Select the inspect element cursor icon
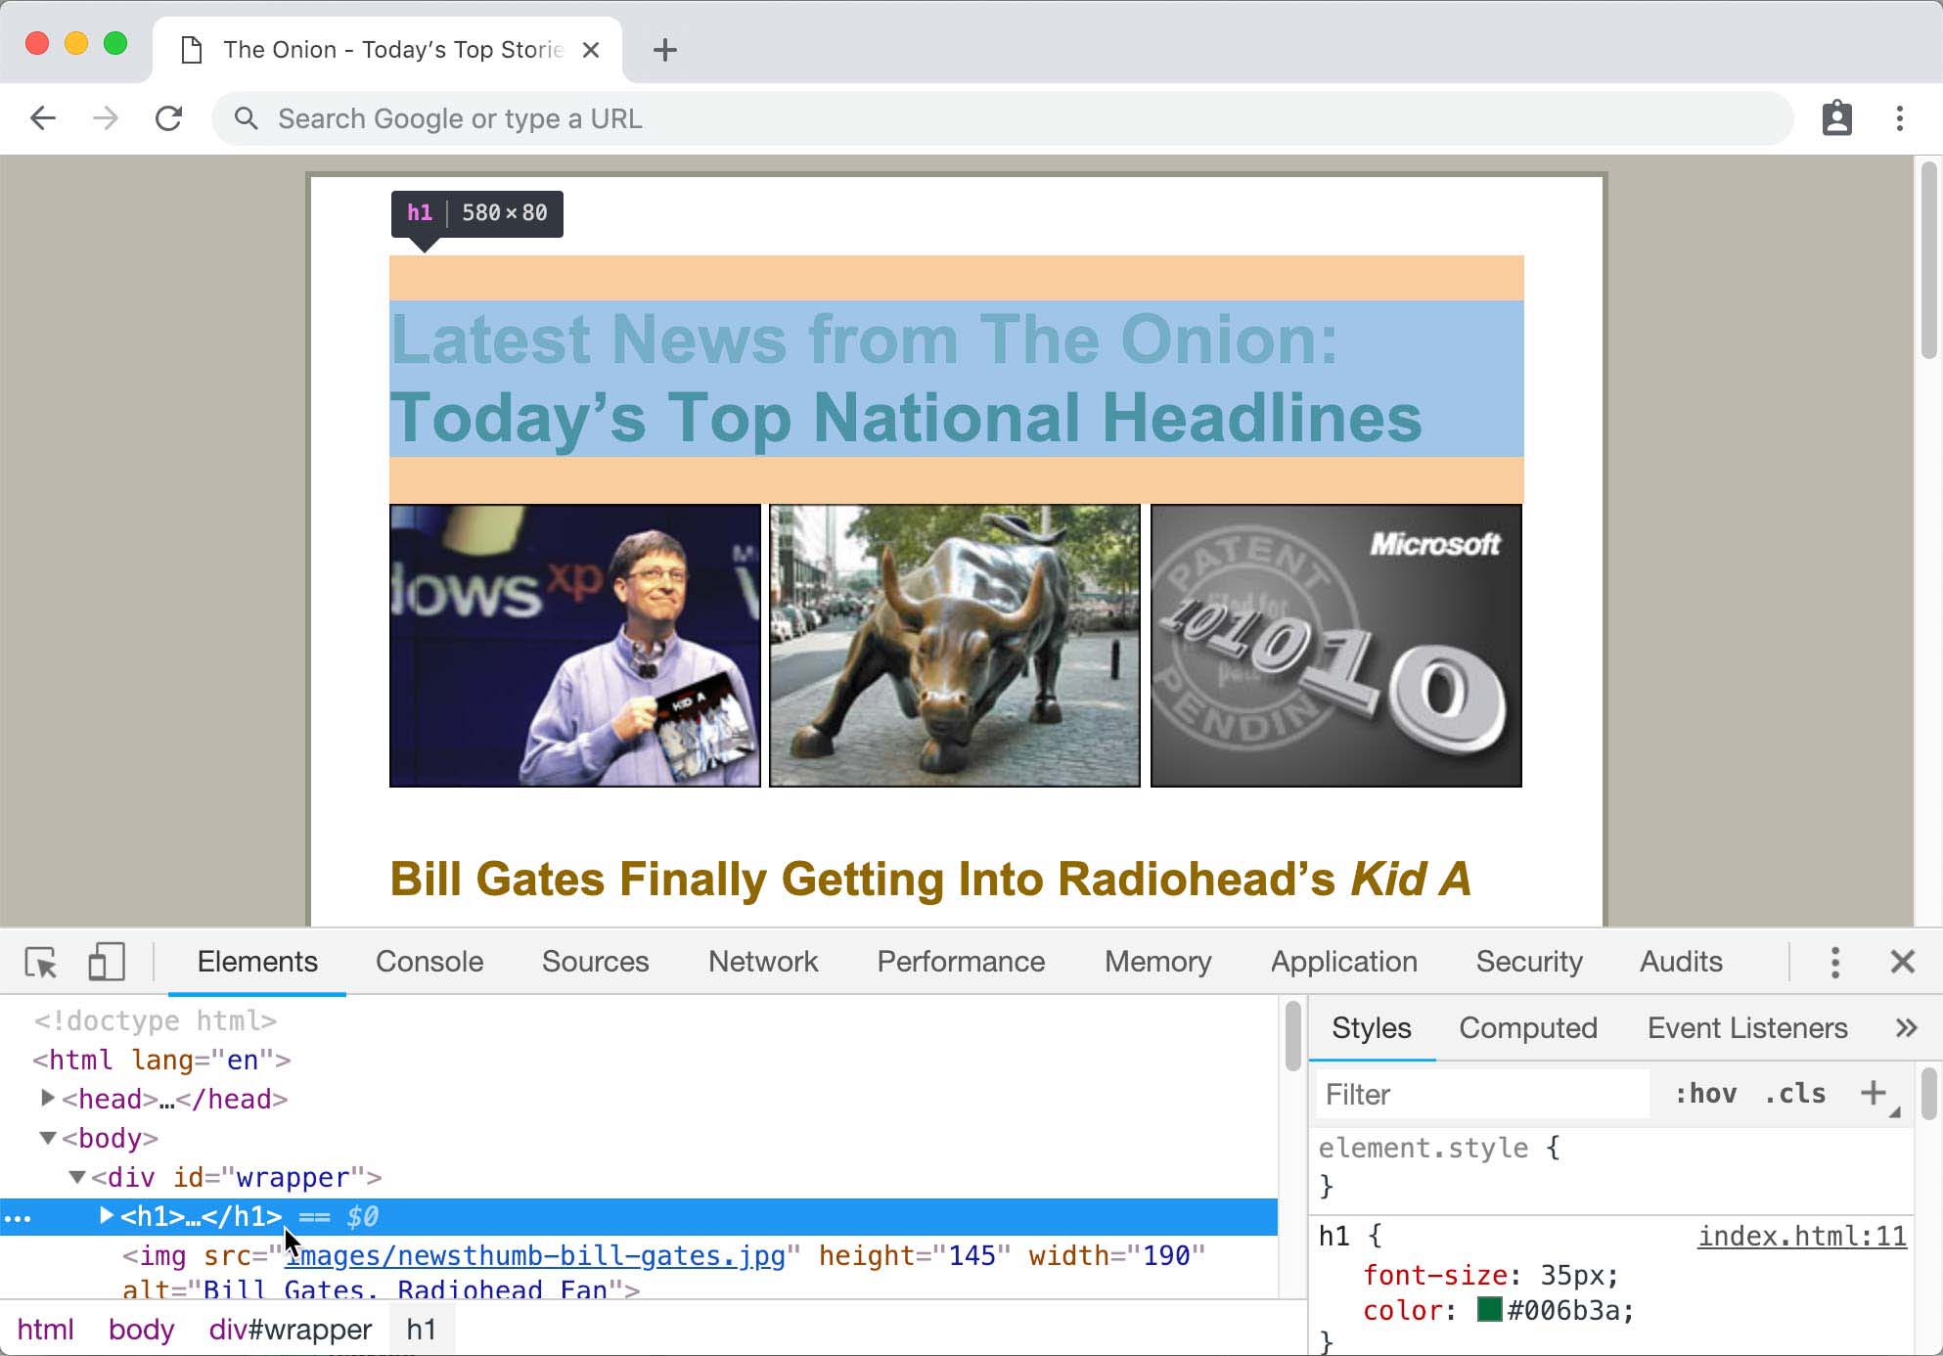Screen dimensions: 1943x1356 [x=40, y=963]
